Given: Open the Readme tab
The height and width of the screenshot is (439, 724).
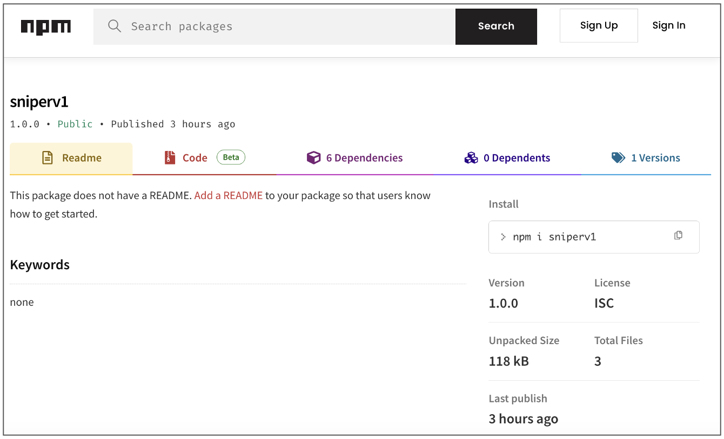Looking at the screenshot, I should [81, 158].
